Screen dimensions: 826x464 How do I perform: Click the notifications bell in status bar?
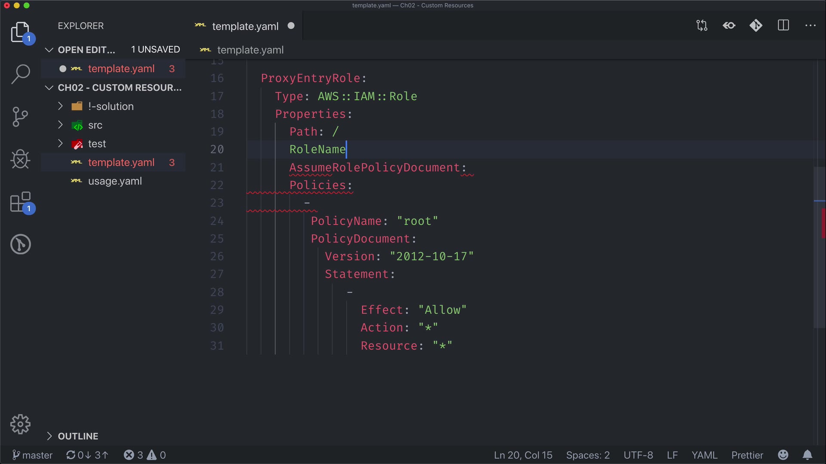808,455
